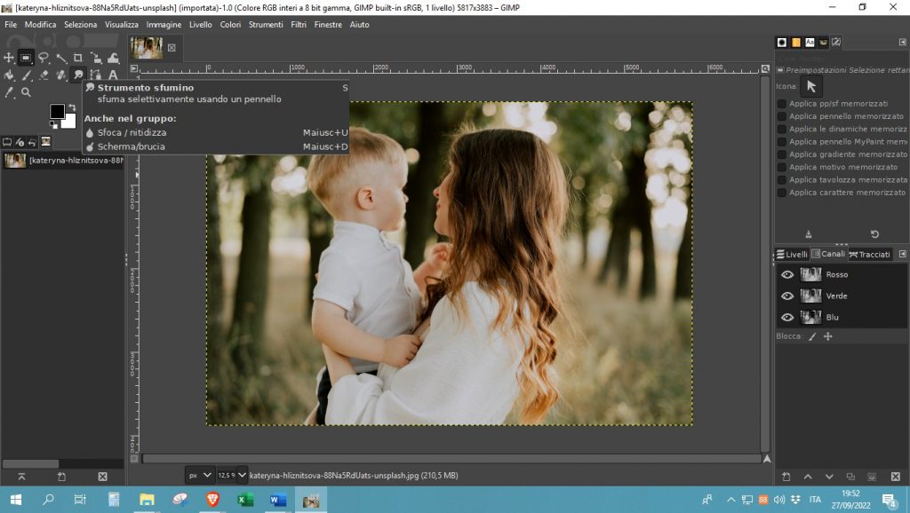Activate the Zoom magnifier tool
This screenshot has width=910, height=513.
(x=26, y=91)
